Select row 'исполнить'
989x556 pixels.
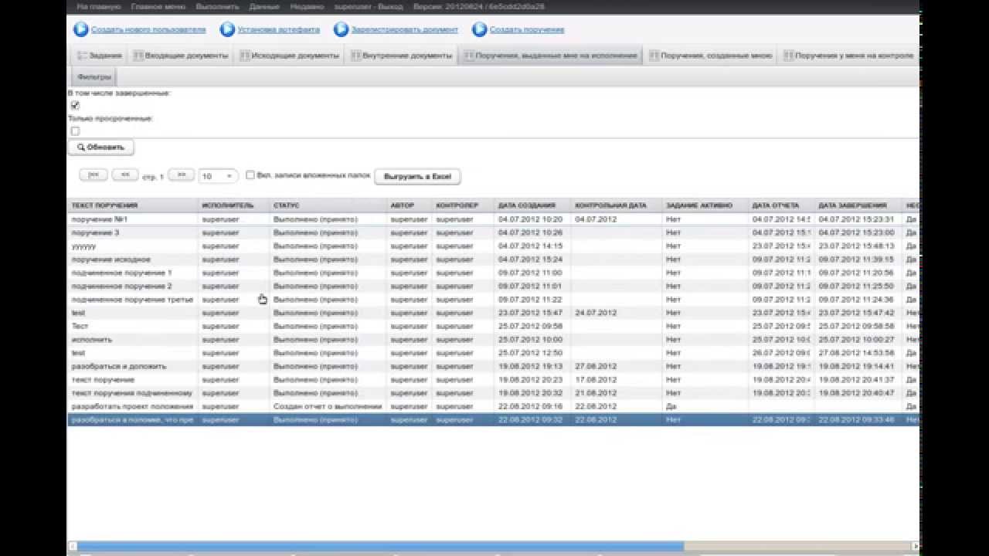[493, 340]
